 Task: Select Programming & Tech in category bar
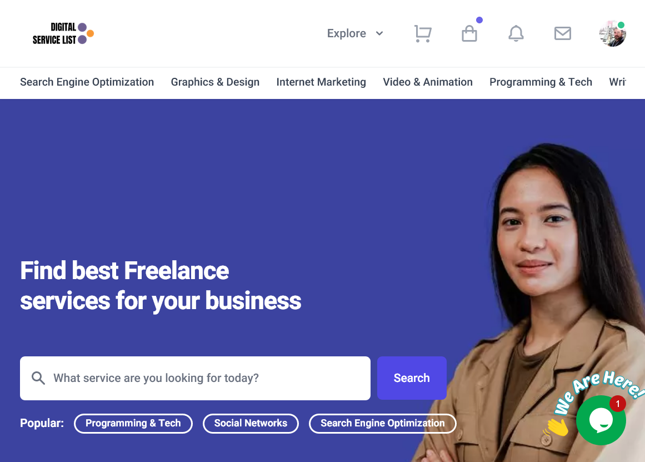[541, 82]
